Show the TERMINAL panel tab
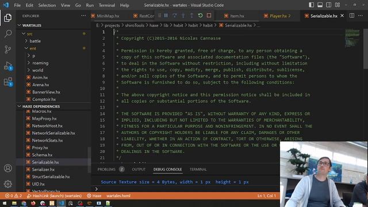Image resolution: width=368 pixels, height=207 pixels. (198, 169)
